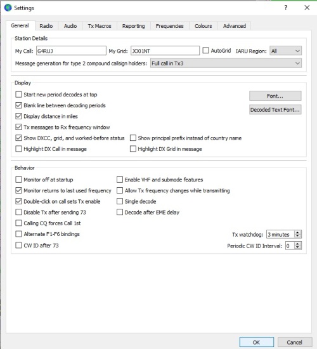Enable the AutoGrid checkbox

[x=206, y=51]
